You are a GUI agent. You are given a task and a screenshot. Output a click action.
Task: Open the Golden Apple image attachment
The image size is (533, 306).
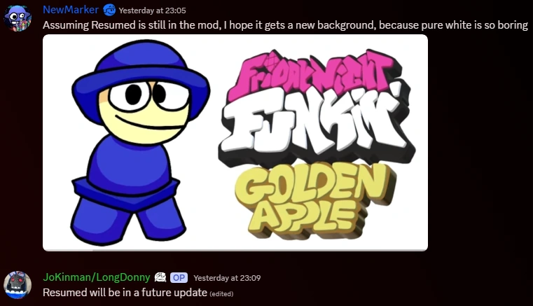235,142
